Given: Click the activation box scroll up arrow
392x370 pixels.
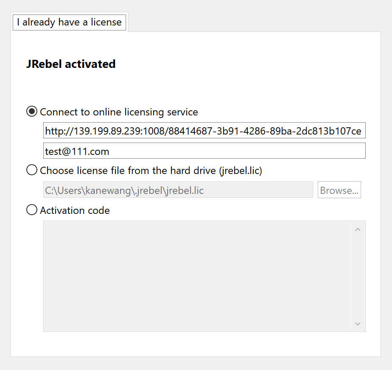Looking at the screenshot, I should pos(358,230).
